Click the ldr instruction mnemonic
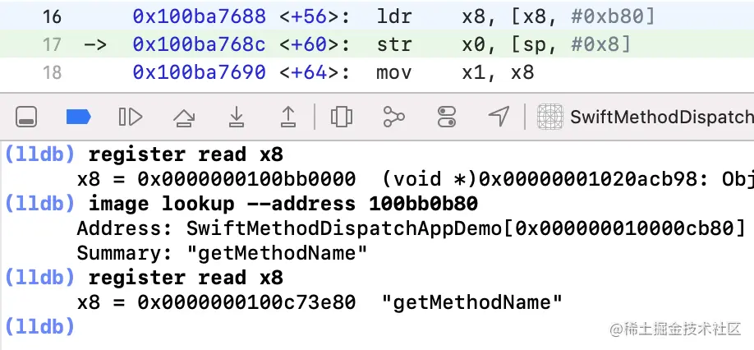The width and height of the screenshot is (754, 350). coord(394,16)
